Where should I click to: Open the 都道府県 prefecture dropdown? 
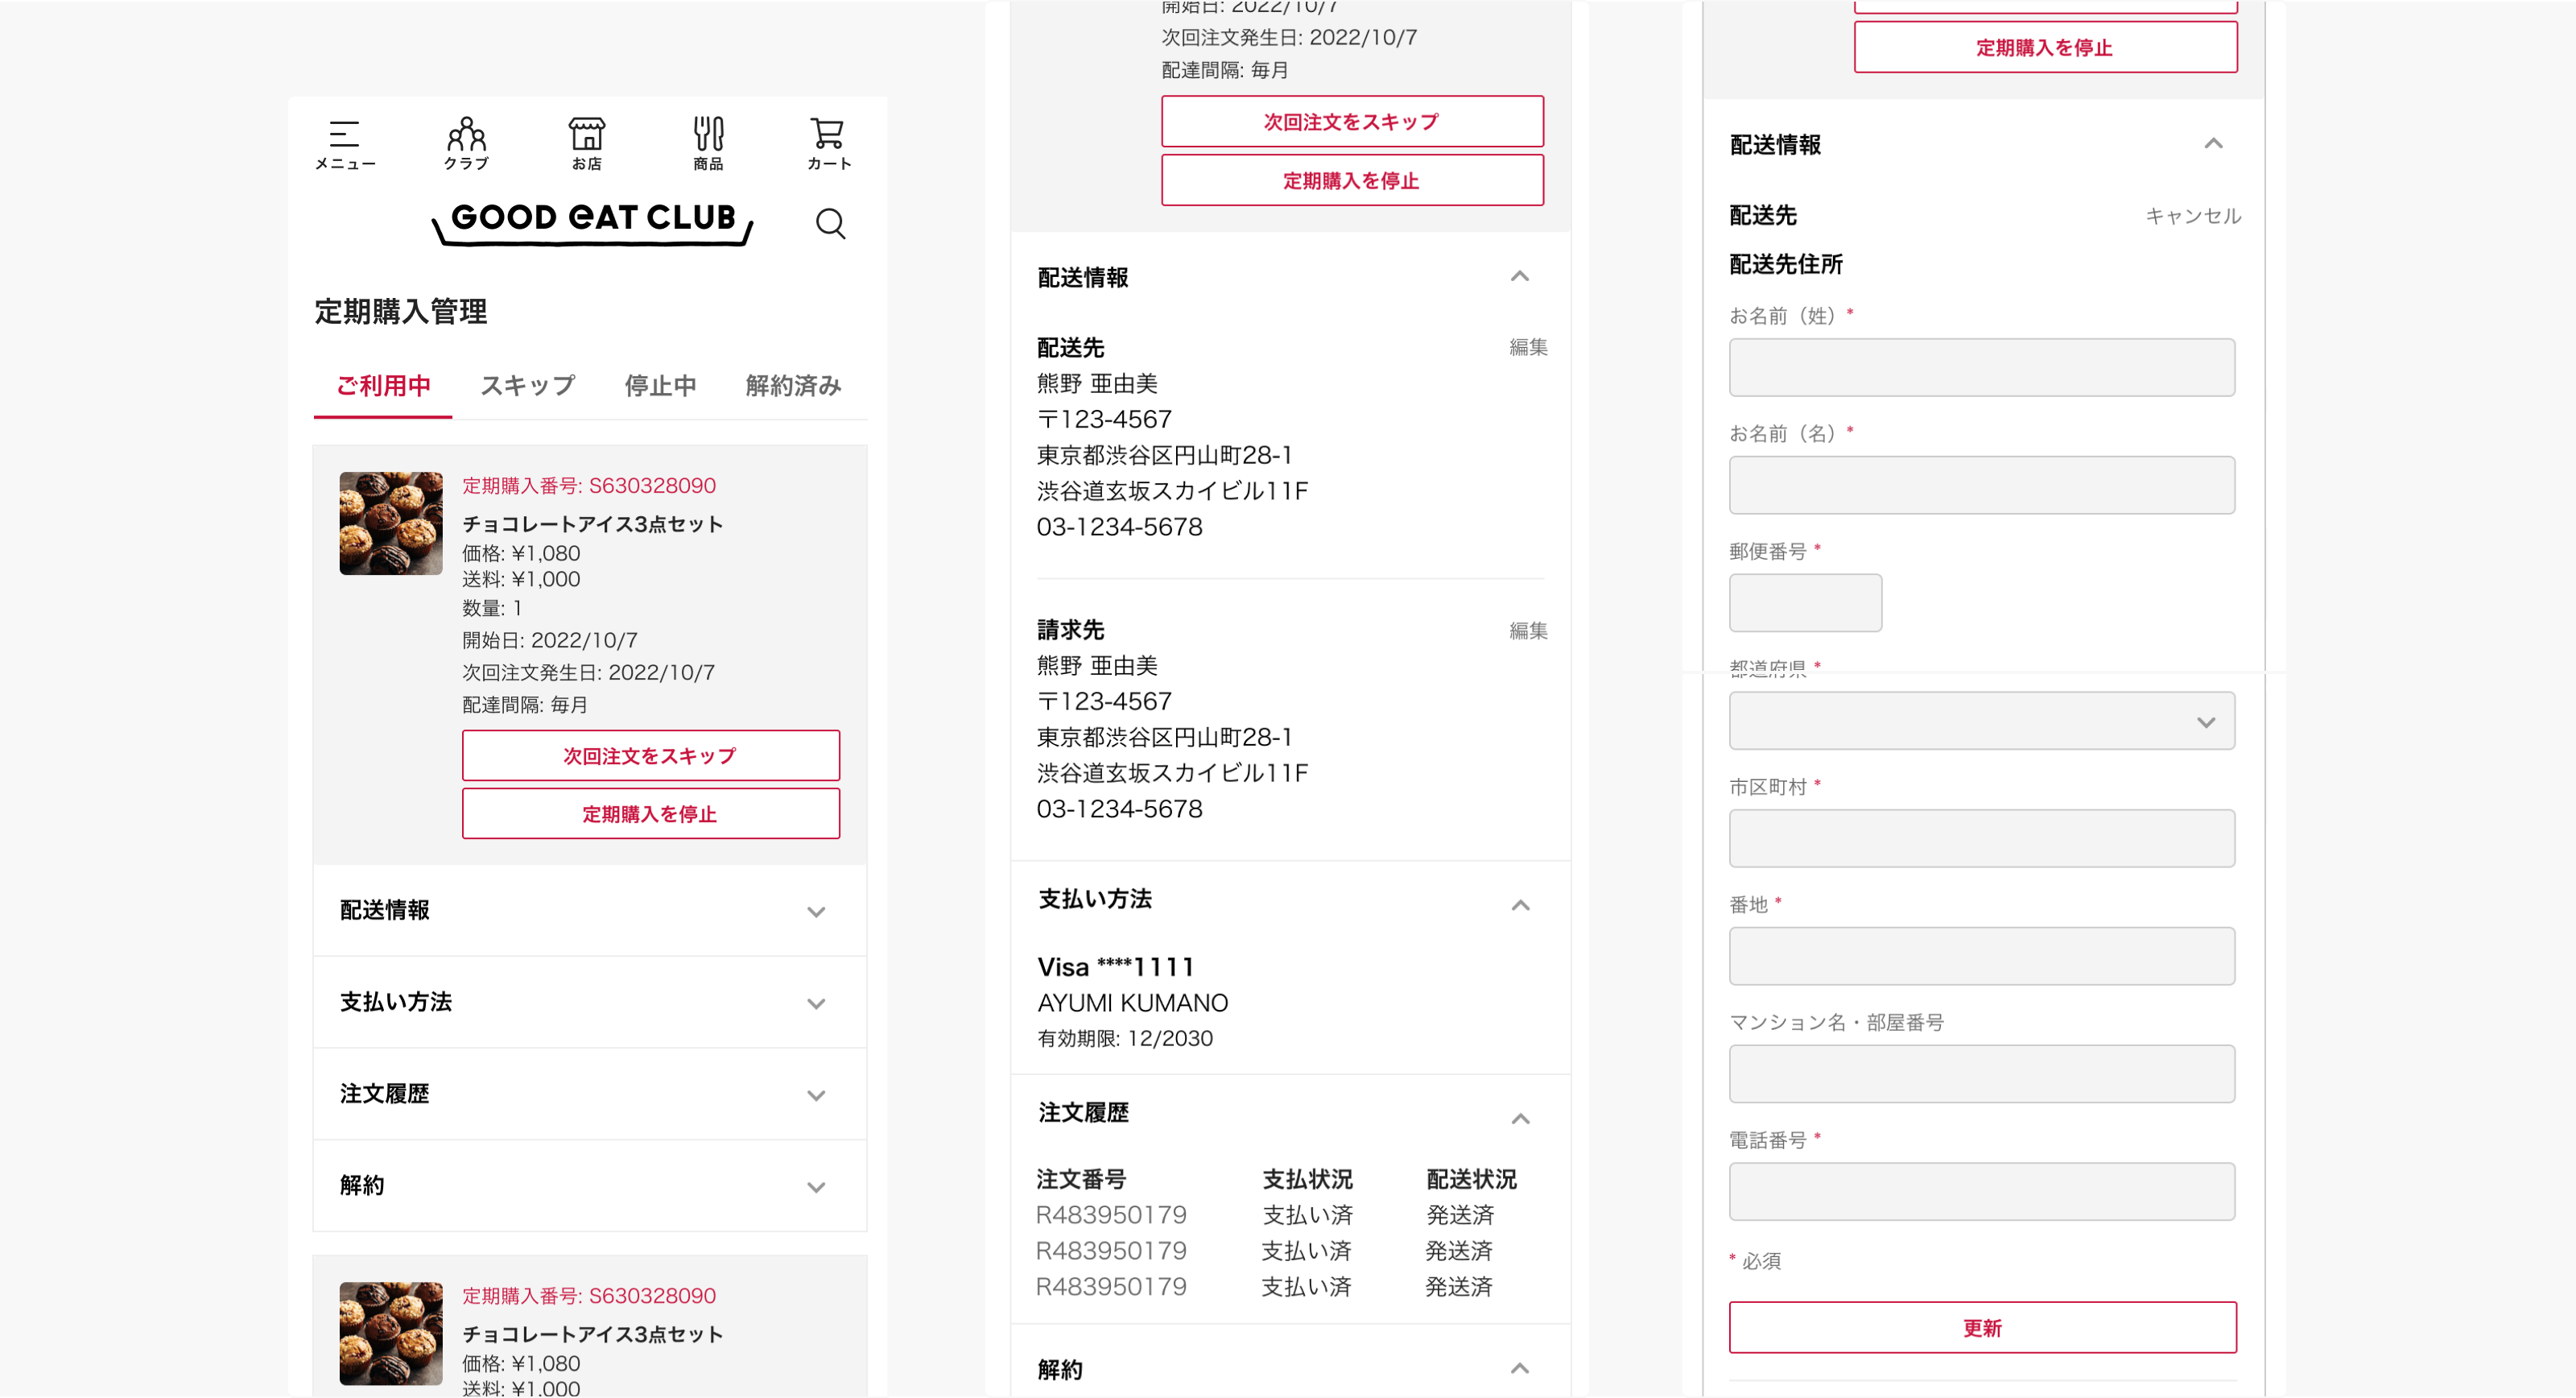coord(1981,722)
